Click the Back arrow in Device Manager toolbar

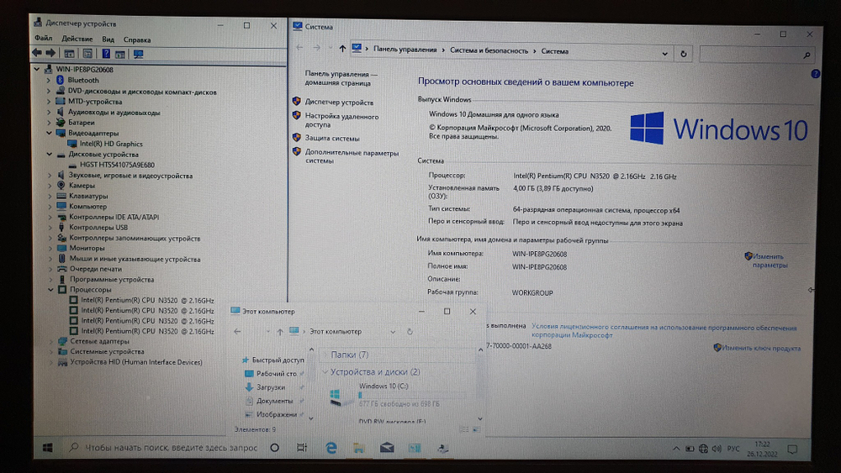coord(36,53)
